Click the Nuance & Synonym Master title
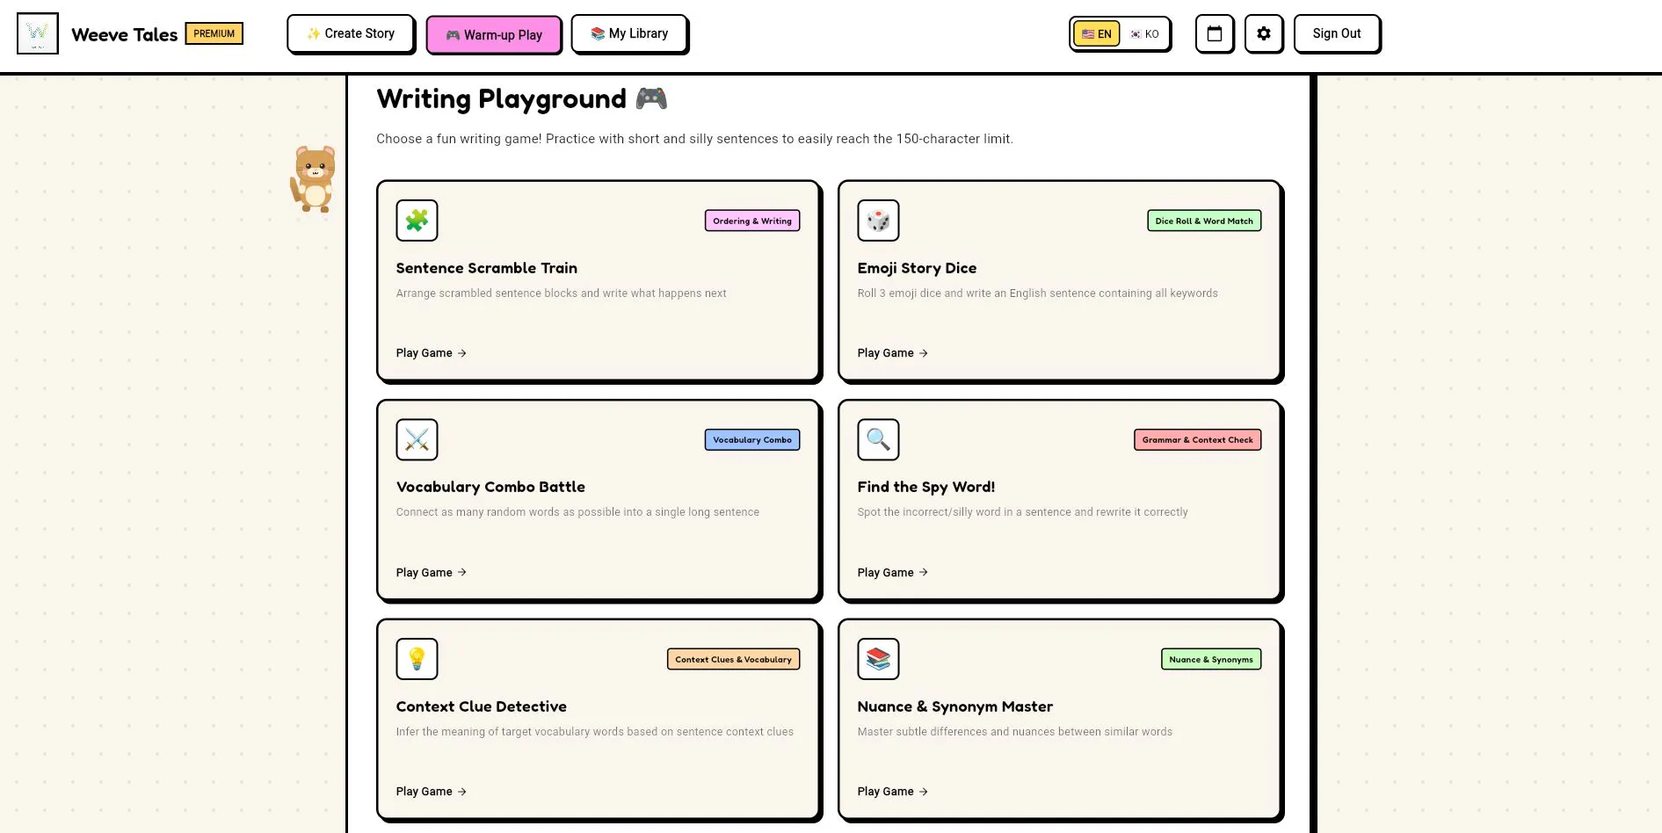The height and width of the screenshot is (833, 1662). click(955, 706)
